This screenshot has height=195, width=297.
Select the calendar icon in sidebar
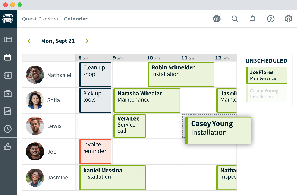pyautogui.click(x=8, y=58)
